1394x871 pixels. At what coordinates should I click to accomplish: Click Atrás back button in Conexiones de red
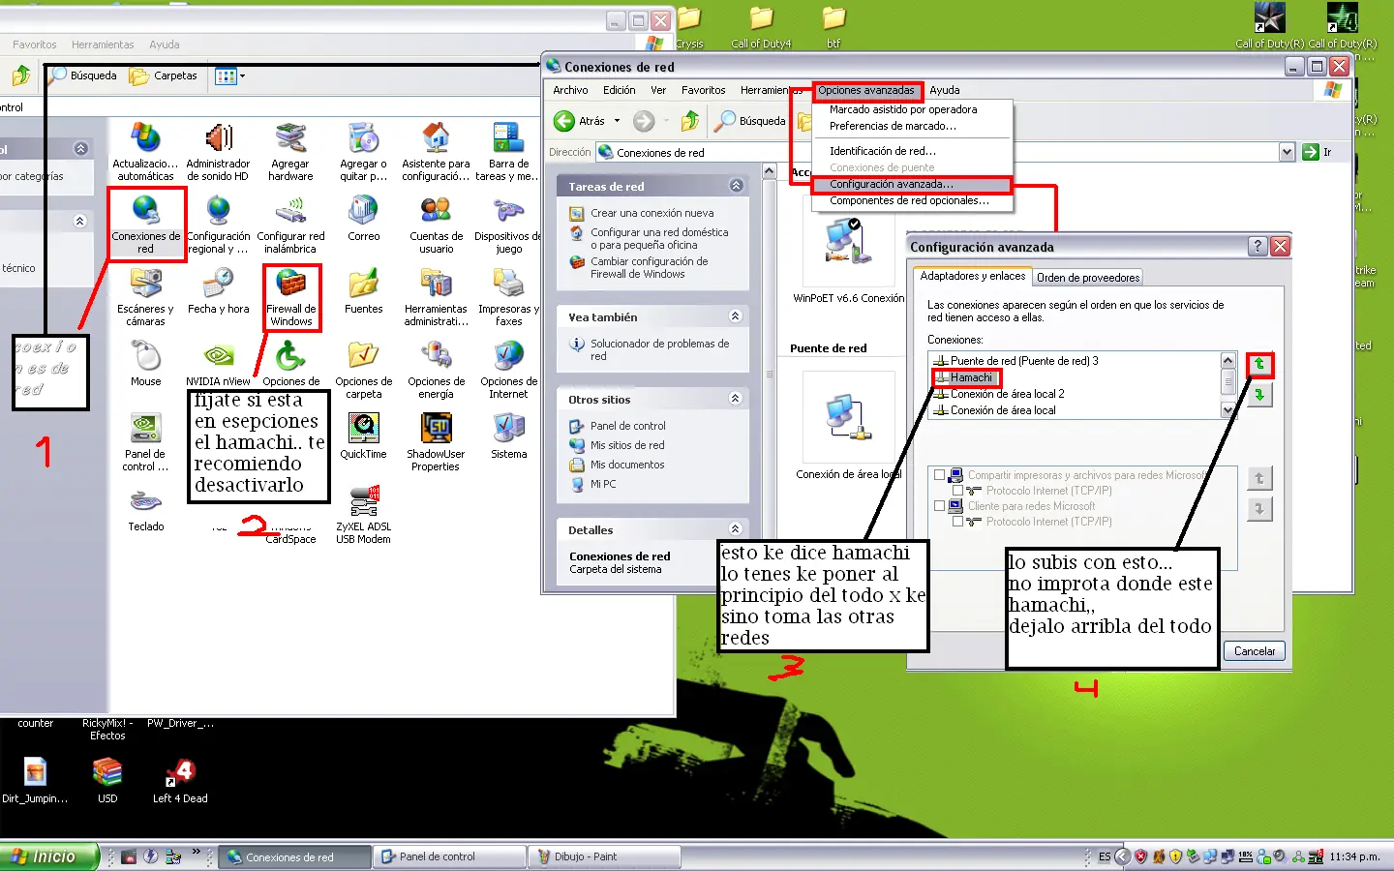pos(579,121)
